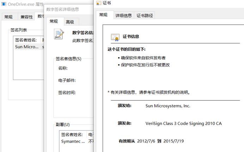Screen dimensions: 244x152
Task: Click 名称 label in signer info
Action: tap(63, 68)
